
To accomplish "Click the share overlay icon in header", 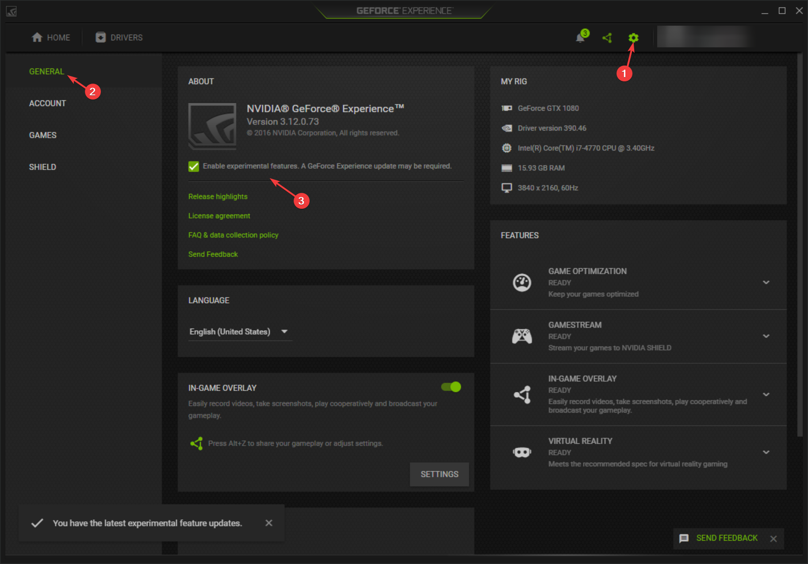I will [x=607, y=38].
